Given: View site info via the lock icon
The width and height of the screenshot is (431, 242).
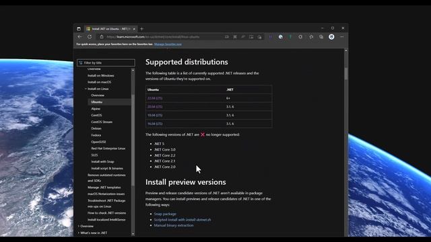Looking at the screenshot, I should (102, 37).
